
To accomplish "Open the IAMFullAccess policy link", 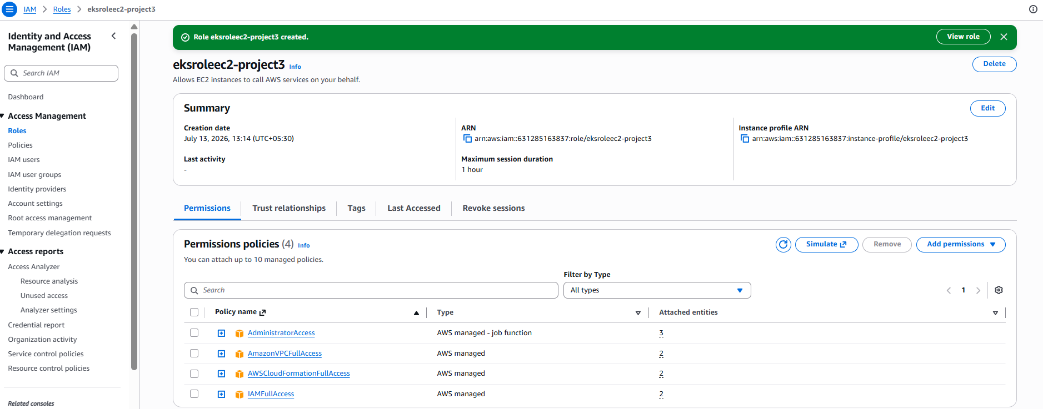I will click(271, 394).
